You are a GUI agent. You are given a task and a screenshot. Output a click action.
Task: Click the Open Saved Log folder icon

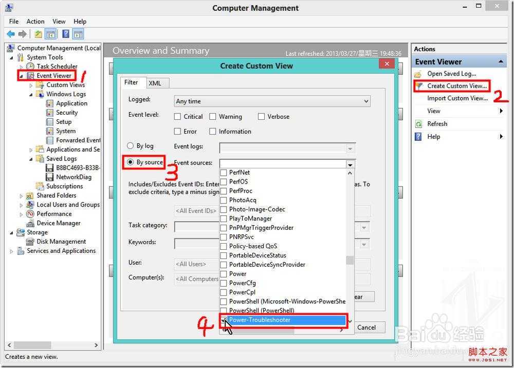(418, 73)
